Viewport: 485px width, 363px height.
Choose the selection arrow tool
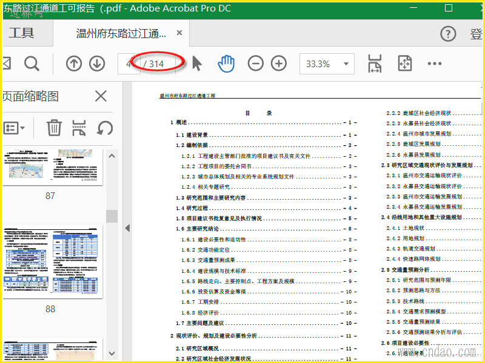[x=196, y=64]
